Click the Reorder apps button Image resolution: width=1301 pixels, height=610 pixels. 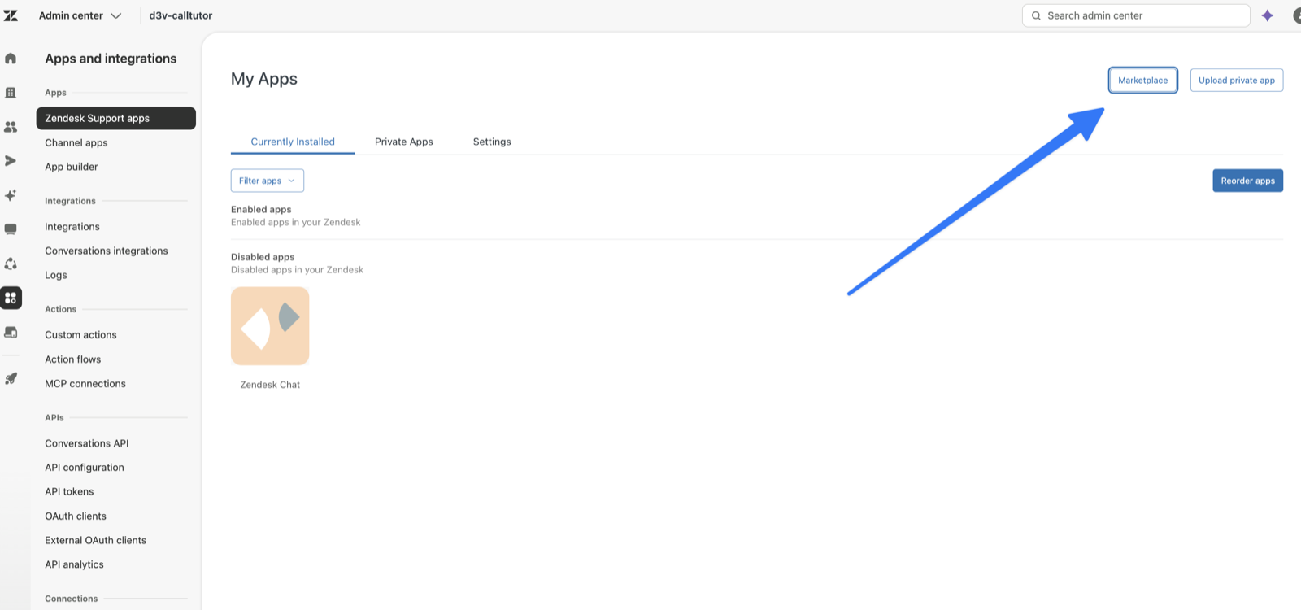click(1247, 181)
